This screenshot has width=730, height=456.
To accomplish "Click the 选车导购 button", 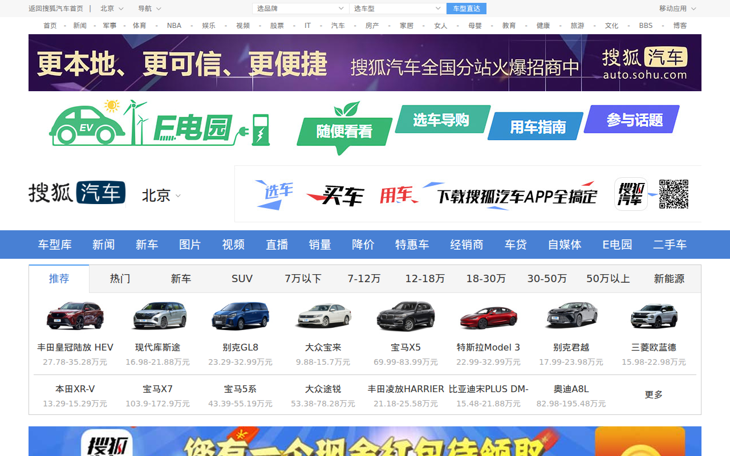I will tap(443, 120).
